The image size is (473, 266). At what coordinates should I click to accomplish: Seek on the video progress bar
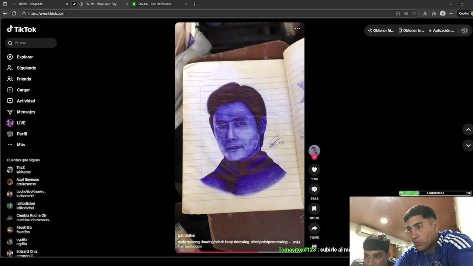[x=239, y=252]
